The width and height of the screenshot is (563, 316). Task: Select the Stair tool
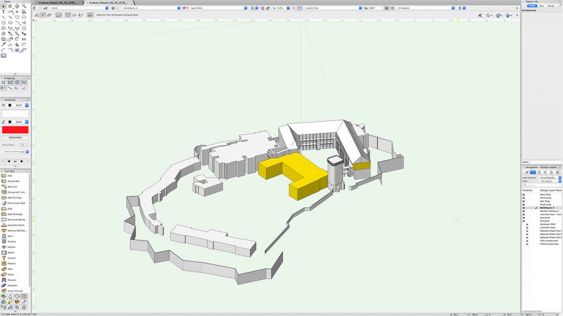(10, 269)
